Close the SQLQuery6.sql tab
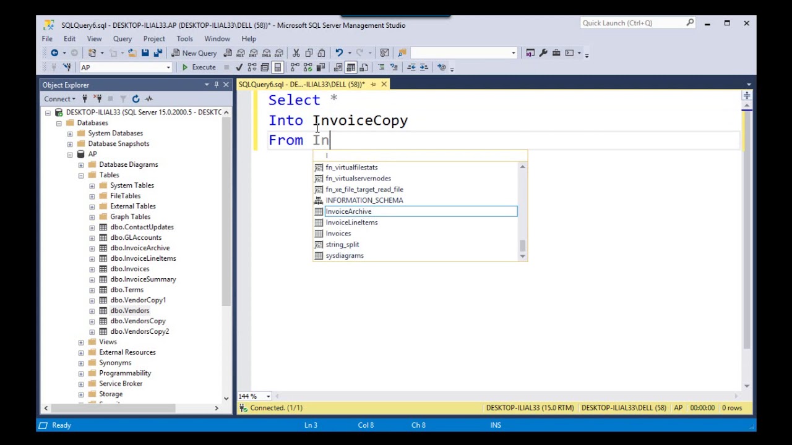Image resolution: width=792 pixels, height=445 pixels. click(384, 84)
